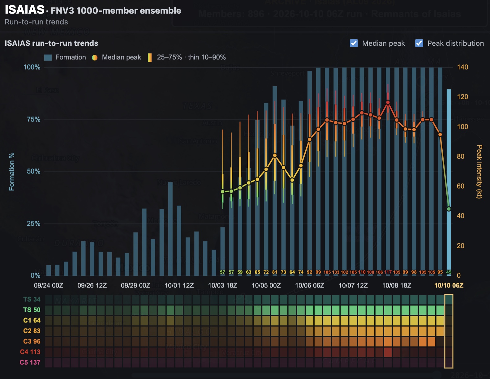This screenshot has width=490, height=379.
Task: Toggle the Peak distribution checkbox
Action: tap(419, 43)
